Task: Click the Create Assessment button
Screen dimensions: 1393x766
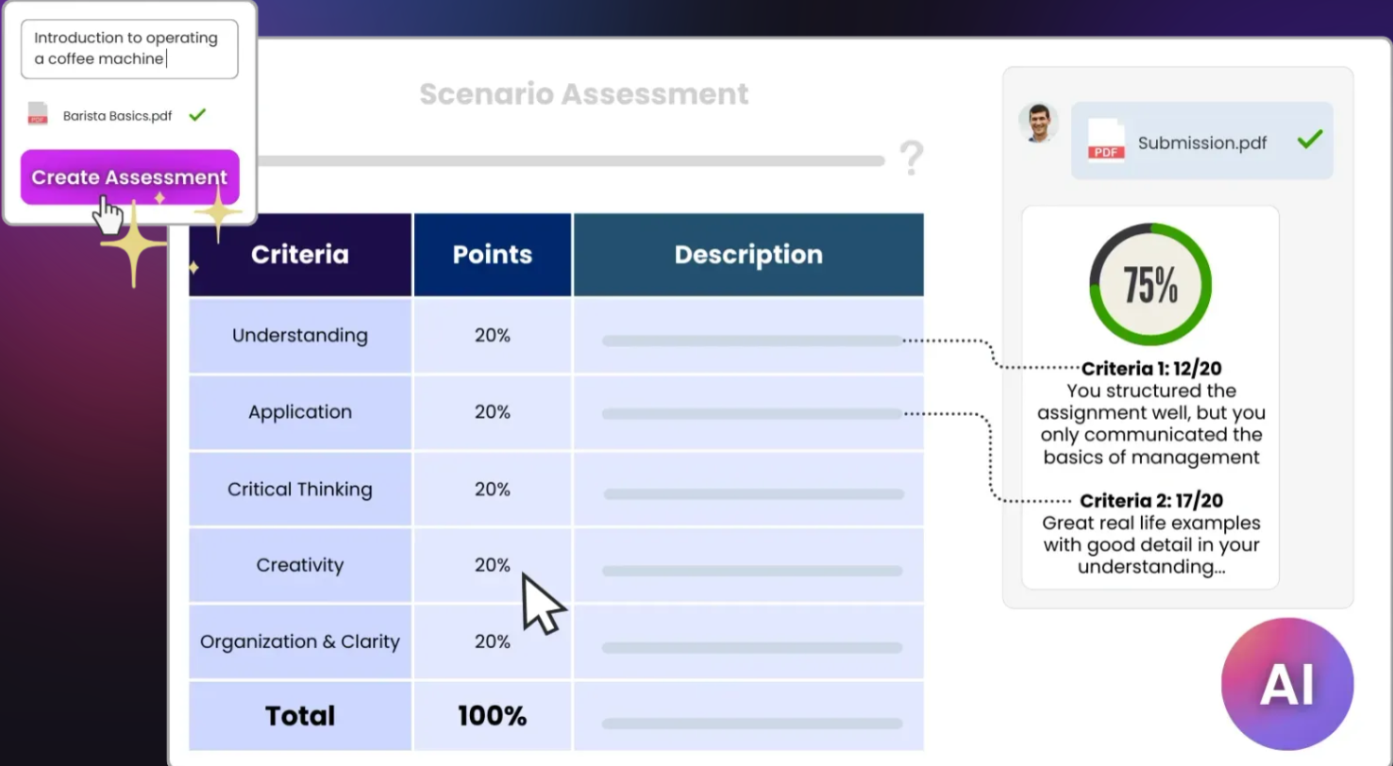Action: click(130, 177)
